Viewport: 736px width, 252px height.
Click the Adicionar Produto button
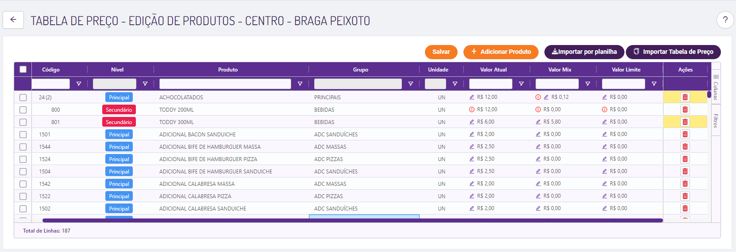(501, 52)
